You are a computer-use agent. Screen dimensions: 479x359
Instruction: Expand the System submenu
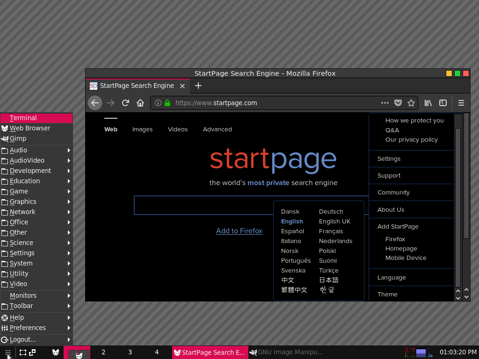click(x=36, y=263)
